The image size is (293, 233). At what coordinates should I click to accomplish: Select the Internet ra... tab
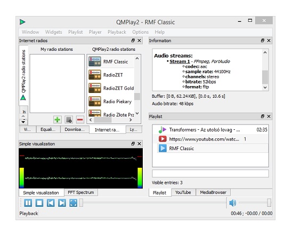(107, 129)
